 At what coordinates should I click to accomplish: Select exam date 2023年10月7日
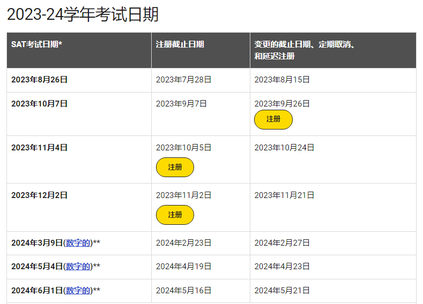(x=39, y=104)
